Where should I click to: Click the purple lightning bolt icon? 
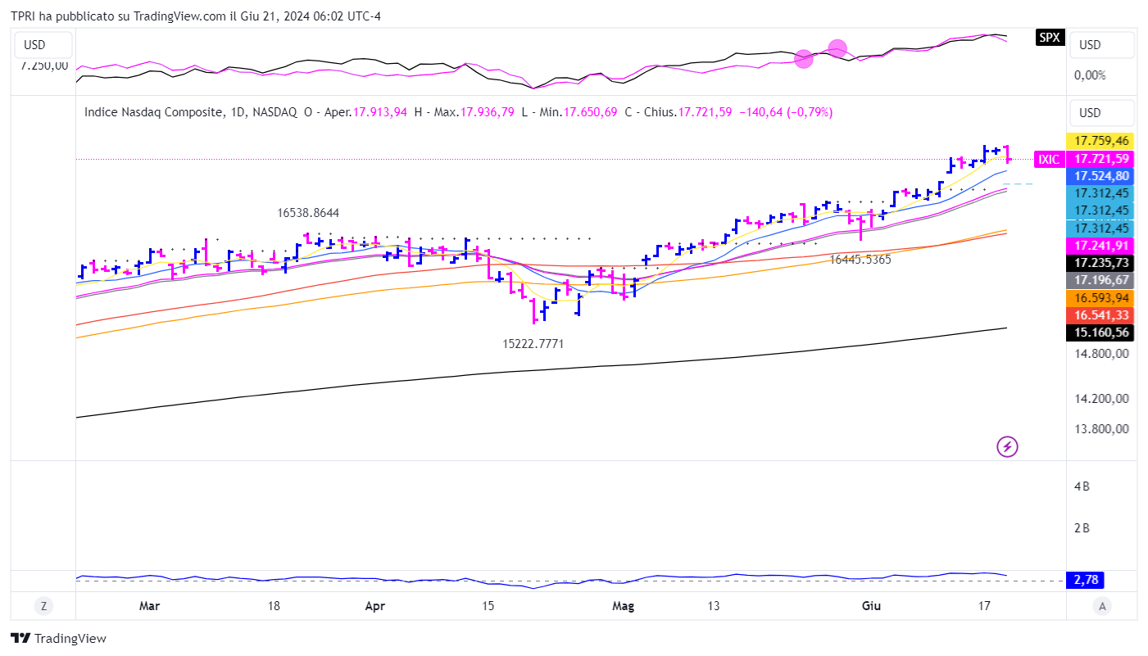(x=1007, y=446)
